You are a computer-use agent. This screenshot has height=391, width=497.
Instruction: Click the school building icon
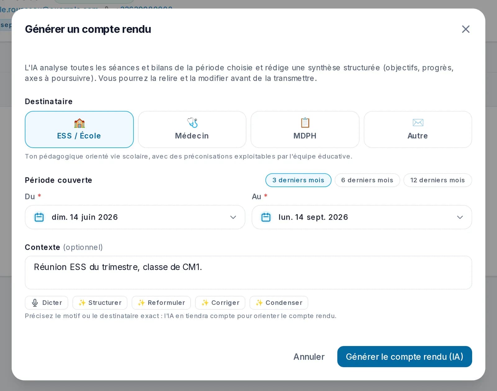coord(79,123)
